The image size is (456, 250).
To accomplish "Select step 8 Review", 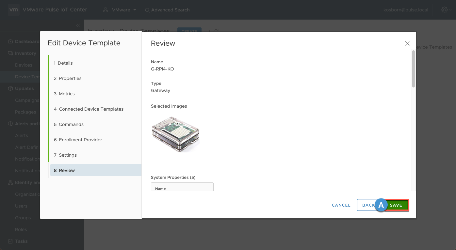I will (95, 170).
